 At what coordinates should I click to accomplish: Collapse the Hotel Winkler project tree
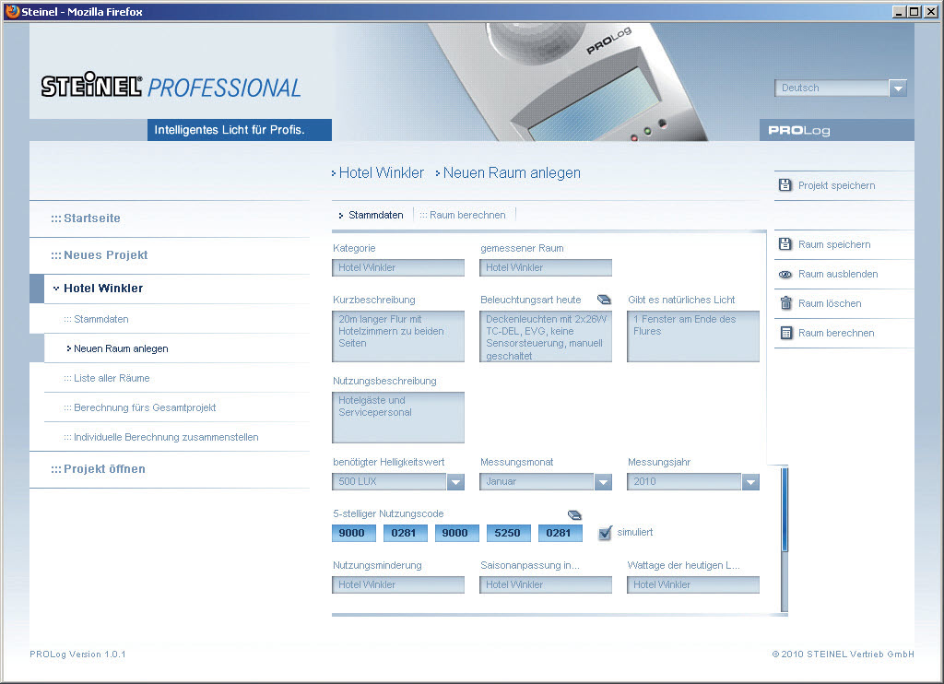point(56,289)
